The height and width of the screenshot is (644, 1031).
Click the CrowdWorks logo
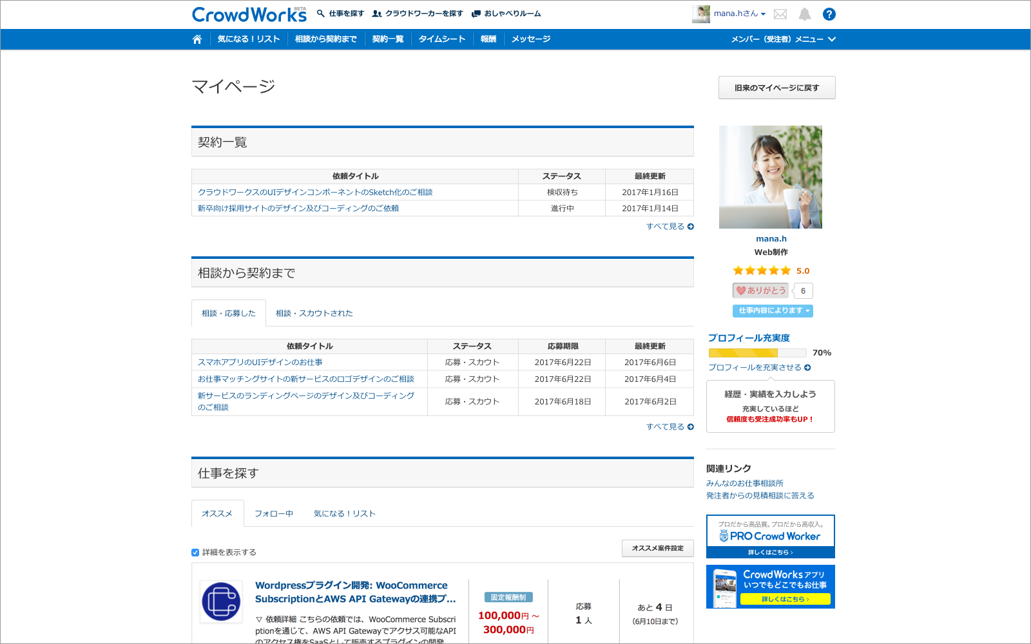[249, 14]
